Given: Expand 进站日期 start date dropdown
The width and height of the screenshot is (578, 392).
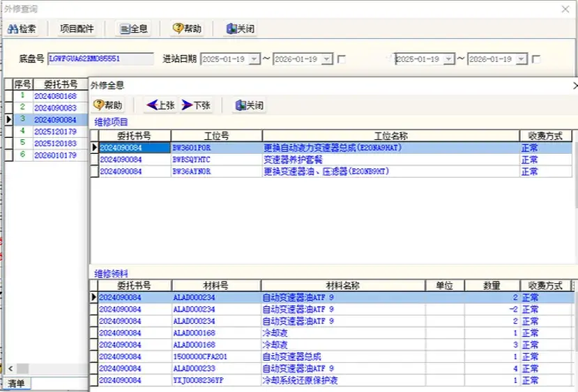Looking at the screenshot, I should [254, 60].
